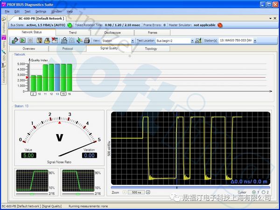Click the 500 ns zoom value field

tap(136, 192)
